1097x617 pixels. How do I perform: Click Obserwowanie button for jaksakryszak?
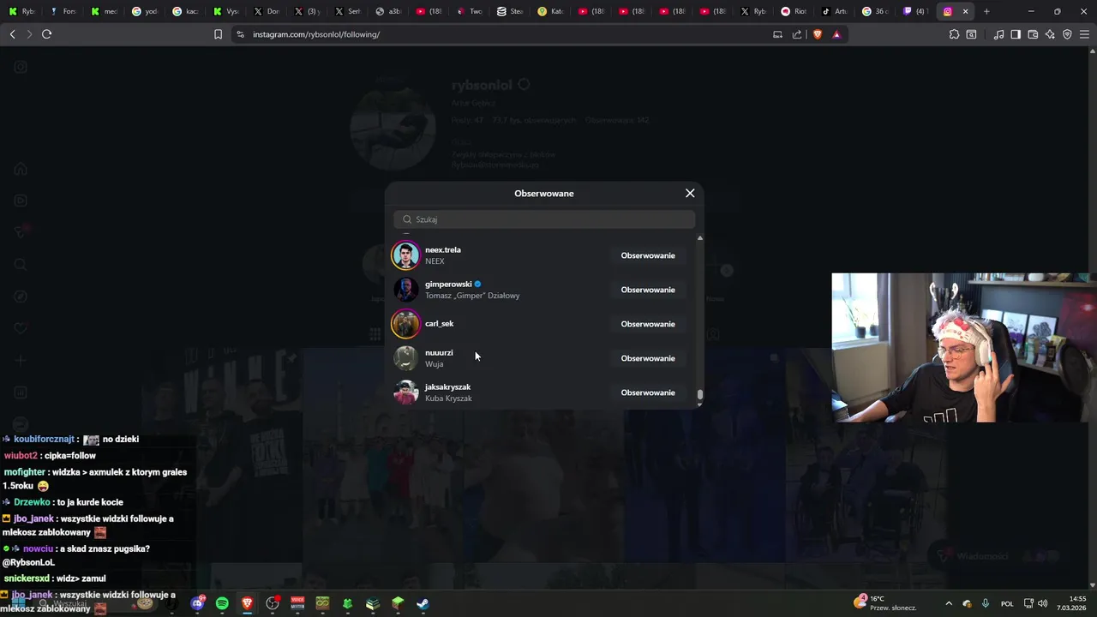pyautogui.click(x=648, y=392)
